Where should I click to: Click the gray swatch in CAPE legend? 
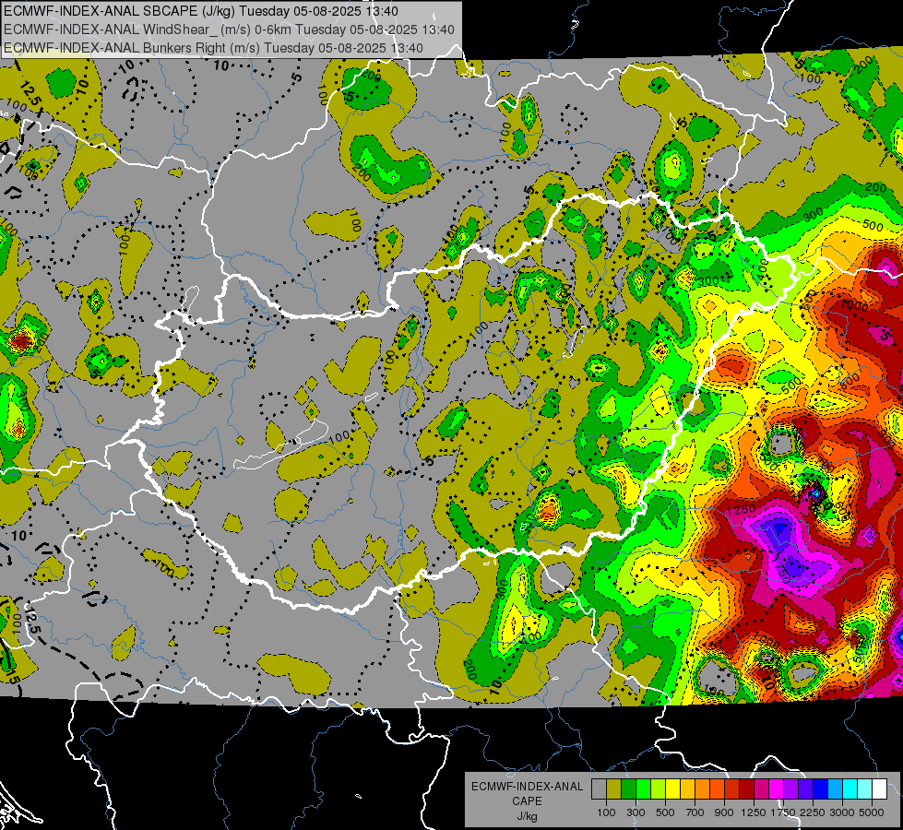[x=599, y=789]
